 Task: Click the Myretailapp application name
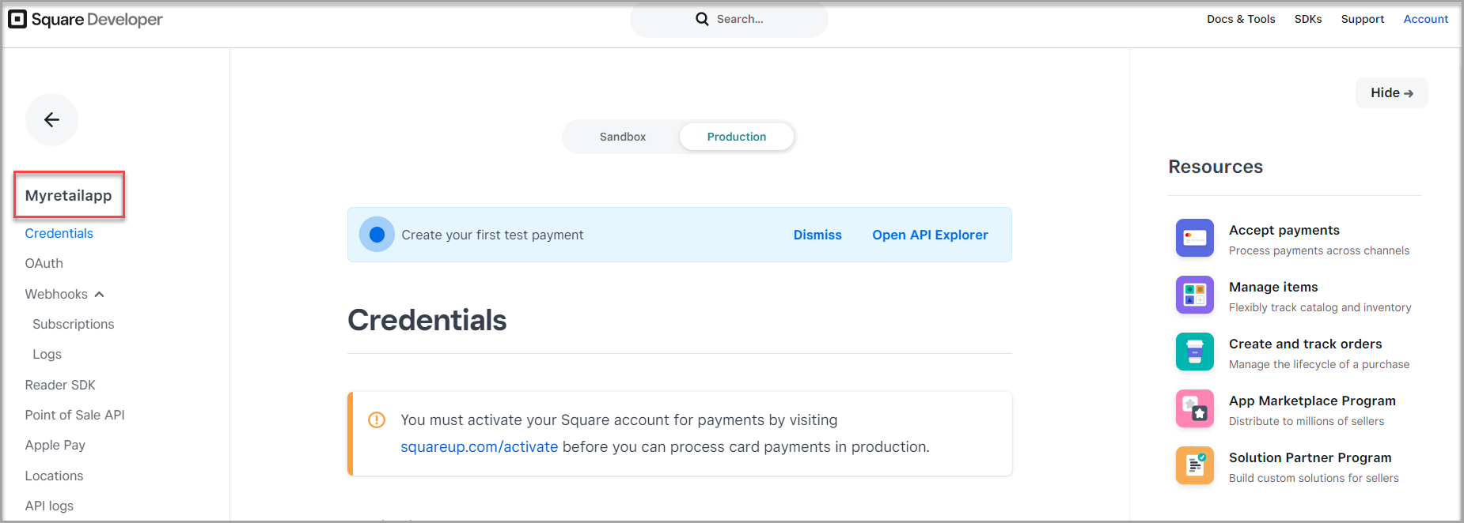coord(69,195)
